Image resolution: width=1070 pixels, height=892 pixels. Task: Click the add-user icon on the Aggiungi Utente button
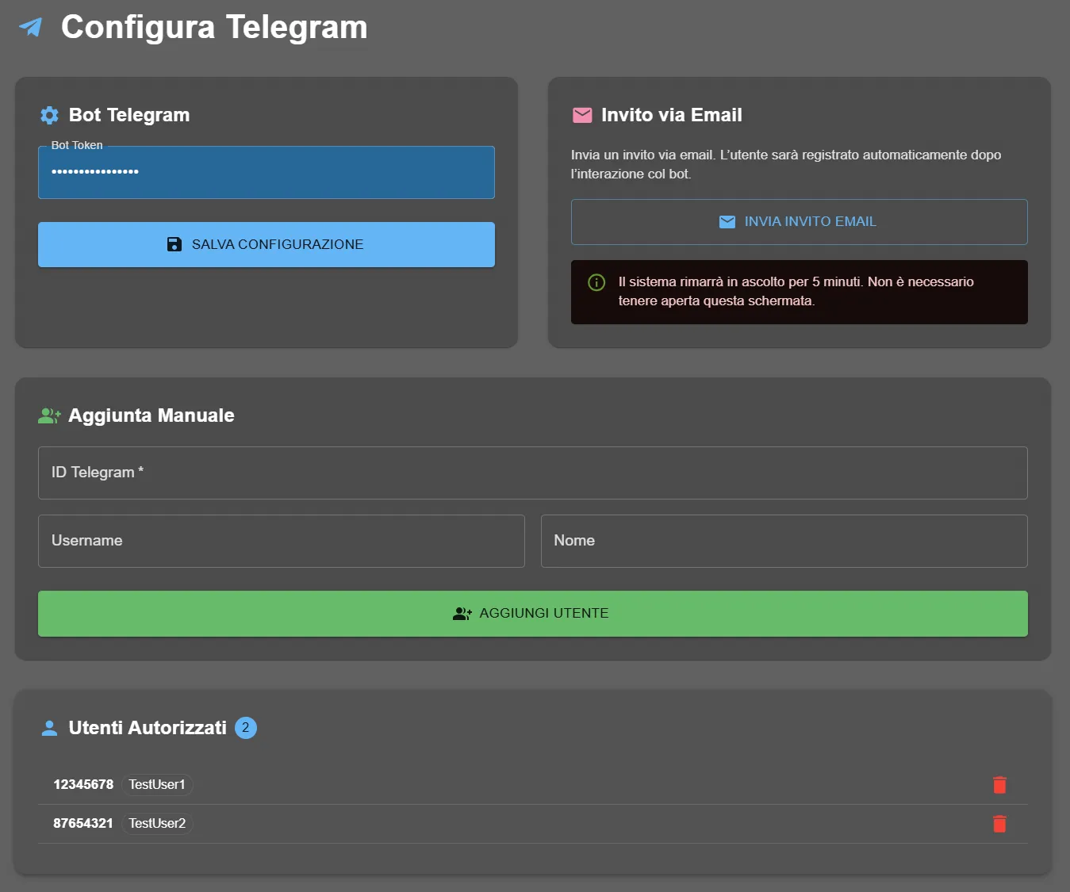point(462,613)
